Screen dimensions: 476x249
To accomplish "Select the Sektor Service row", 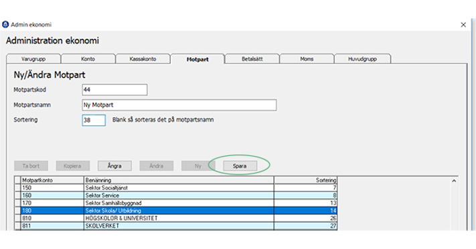I will [176, 195].
